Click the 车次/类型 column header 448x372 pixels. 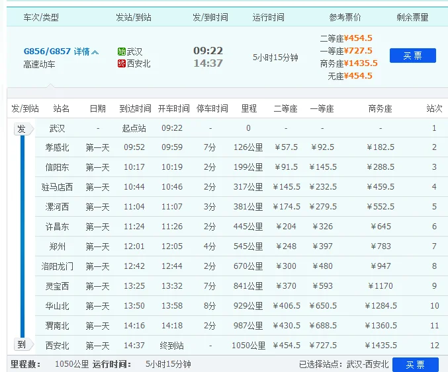(41, 17)
